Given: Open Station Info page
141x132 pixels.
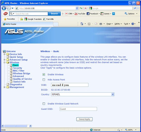Looking at the screenshot, I should [19, 82].
